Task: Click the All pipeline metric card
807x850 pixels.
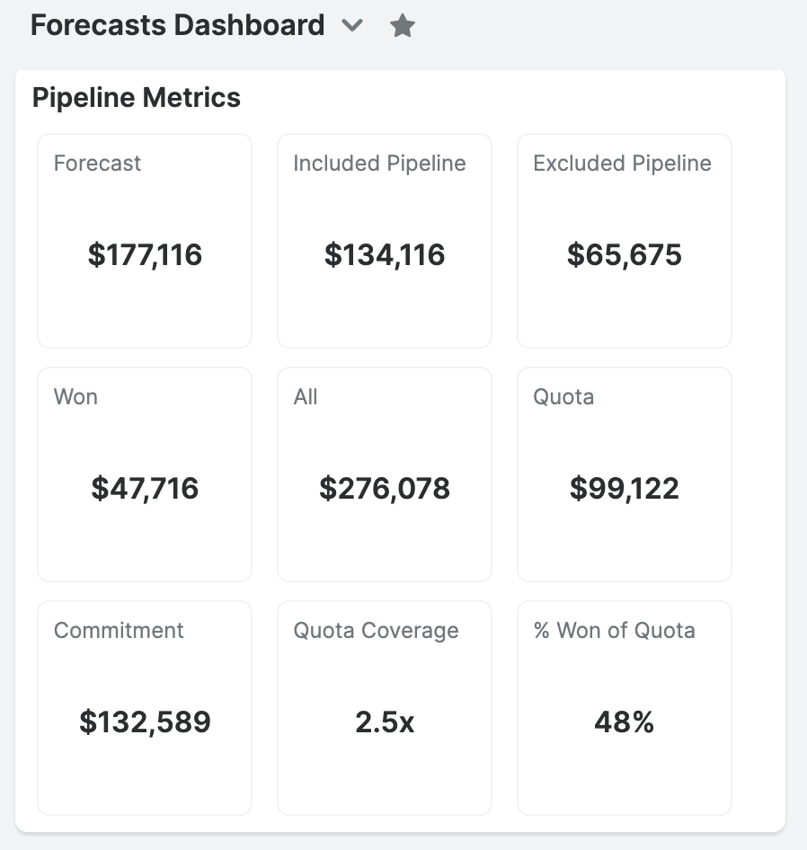Action: click(384, 474)
